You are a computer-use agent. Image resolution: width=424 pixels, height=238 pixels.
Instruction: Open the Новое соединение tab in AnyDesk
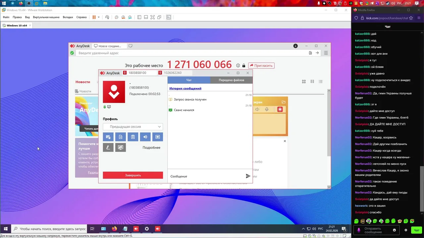pyautogui.click(x=109, y=46)
